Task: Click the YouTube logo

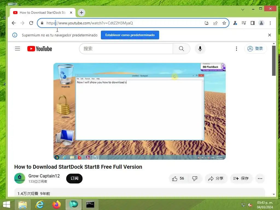Action: [x=40, y=49]
